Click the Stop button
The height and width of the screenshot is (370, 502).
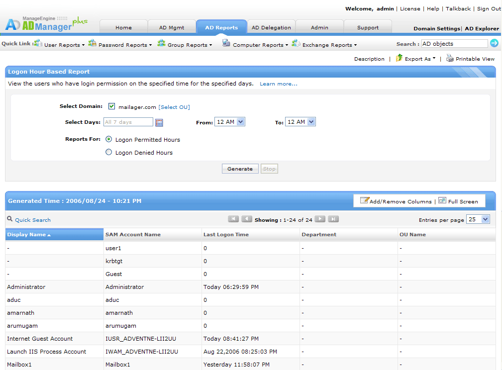click(x=269, y=169)
